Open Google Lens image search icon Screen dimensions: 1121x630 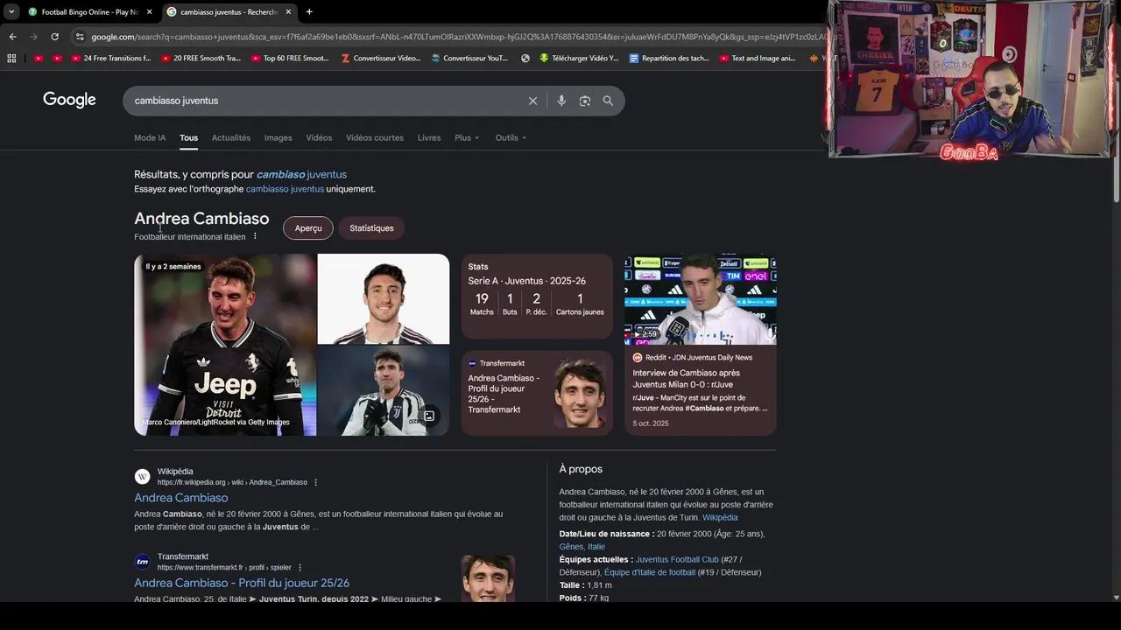[585, 101]
